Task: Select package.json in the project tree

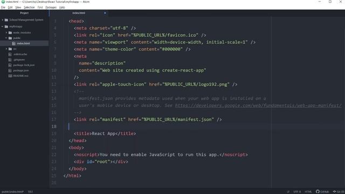Action: click(x=21, y=71)
